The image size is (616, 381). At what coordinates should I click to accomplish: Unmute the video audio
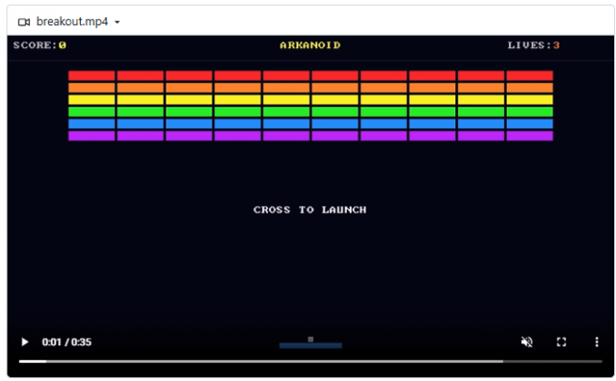(527, 342)
